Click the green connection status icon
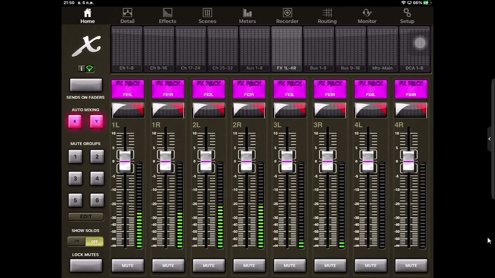 tap(89, 69)
